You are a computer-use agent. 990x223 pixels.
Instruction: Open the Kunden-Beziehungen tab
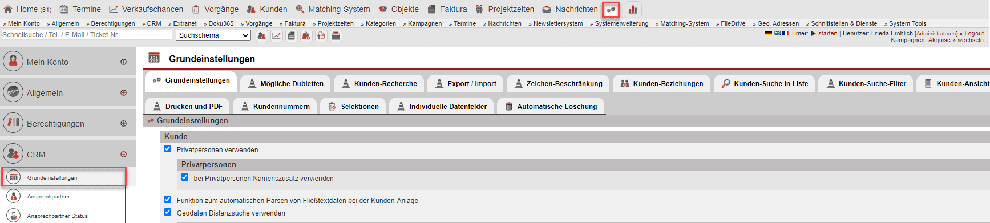click(661, 83)
